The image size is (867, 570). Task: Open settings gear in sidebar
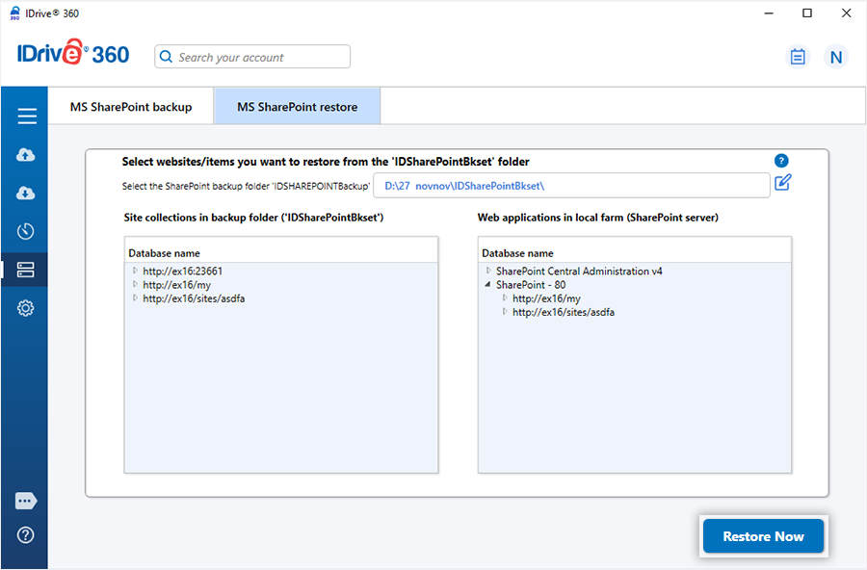(x=26, y=308)
